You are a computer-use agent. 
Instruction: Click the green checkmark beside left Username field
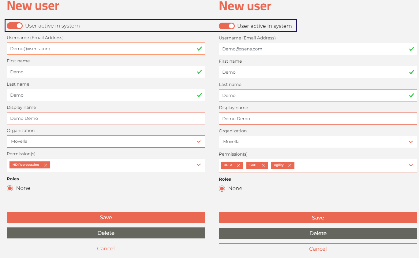[200, 48]
